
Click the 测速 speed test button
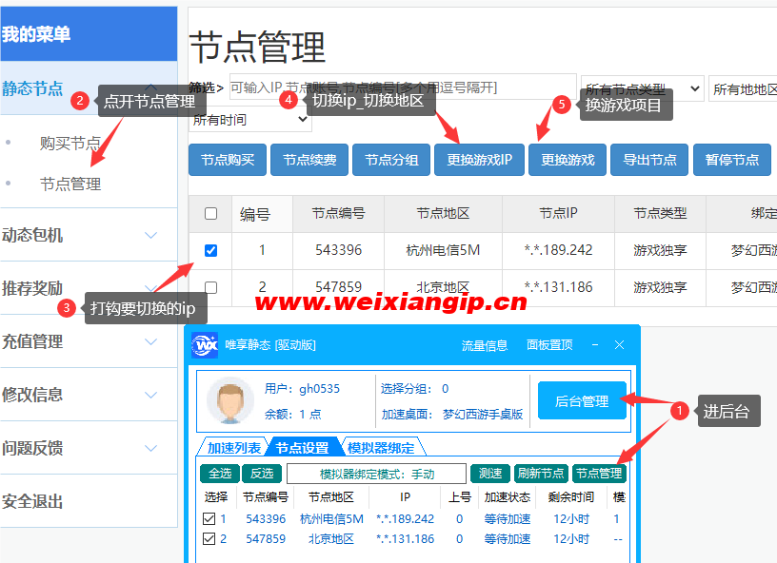coord(490,474)
